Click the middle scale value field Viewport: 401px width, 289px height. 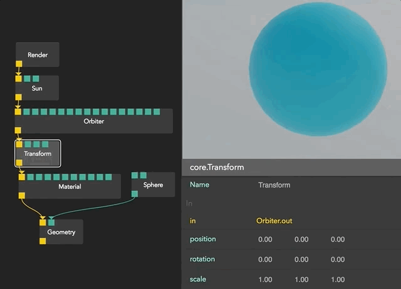(301, 280)
